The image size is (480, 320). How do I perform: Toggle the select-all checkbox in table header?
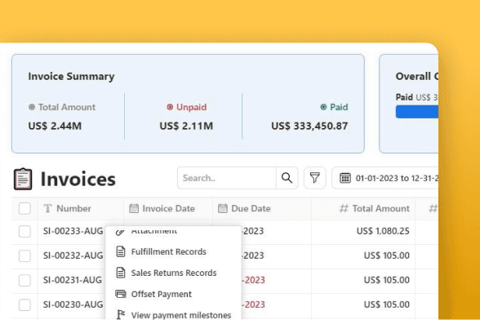click(24, 208)
